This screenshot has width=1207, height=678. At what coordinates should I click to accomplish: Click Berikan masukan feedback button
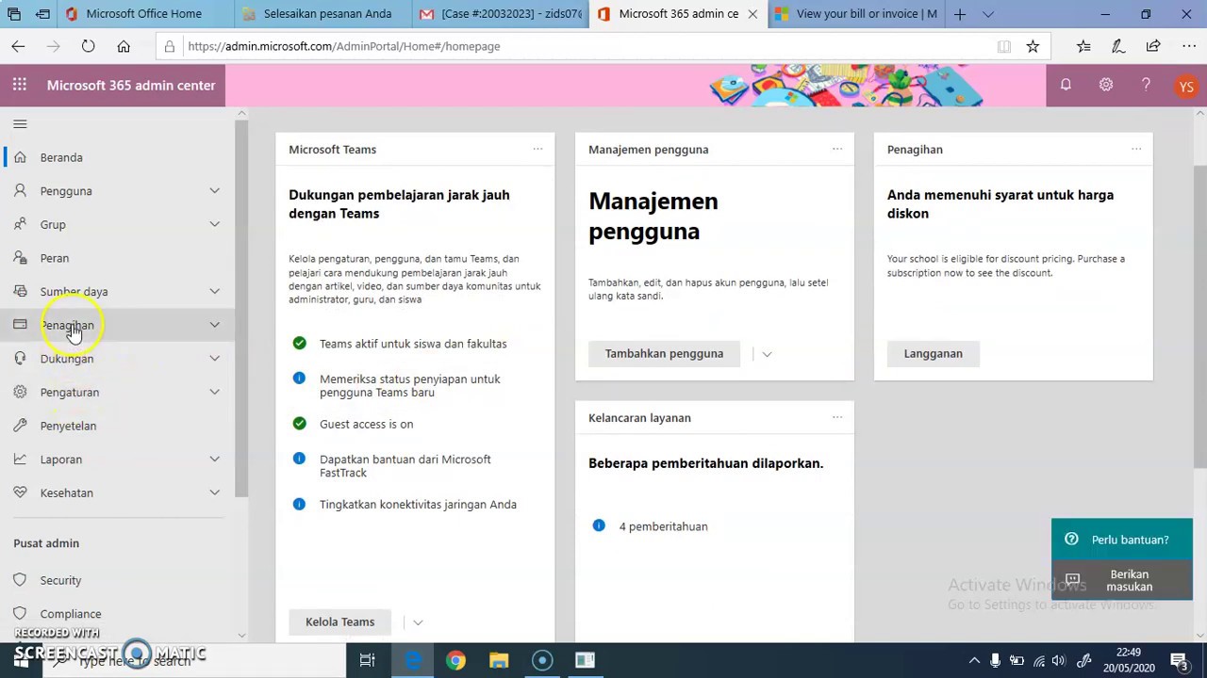coord(1122,580)
